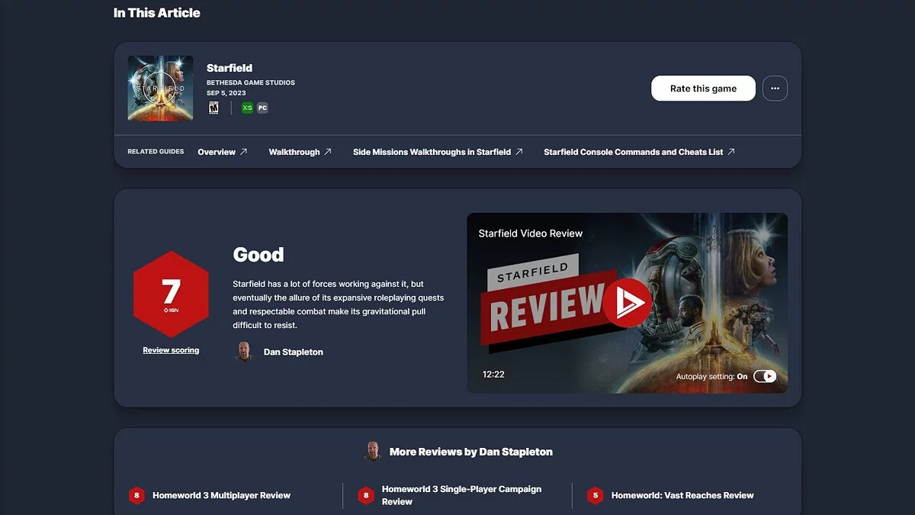Click score 8 badge for Single-Player Campaign Review
This screenshot has height=515, width=915.
(366, 495)
